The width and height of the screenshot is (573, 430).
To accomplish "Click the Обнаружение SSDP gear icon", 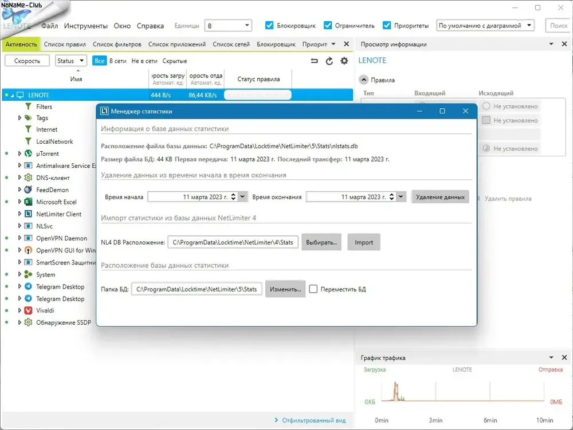I will pyautogui.click(x=28, y=322).
